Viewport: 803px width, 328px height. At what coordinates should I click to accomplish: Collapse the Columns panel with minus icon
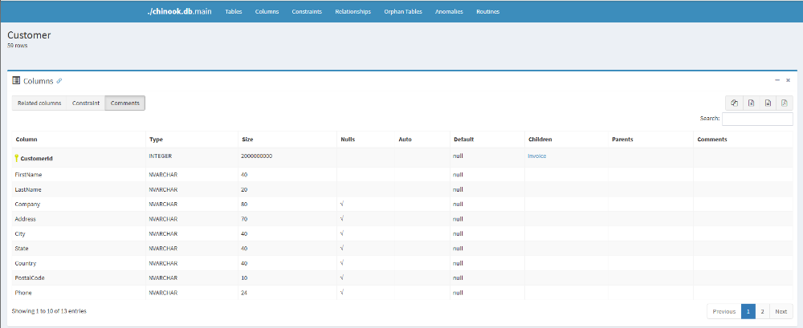(x=777, y=80)
